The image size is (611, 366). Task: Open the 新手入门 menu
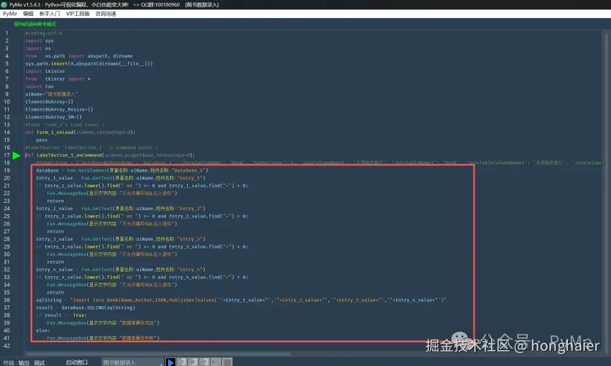[49, 14]
